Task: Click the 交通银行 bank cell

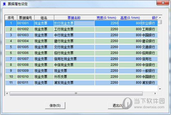Action: point(150,47)
